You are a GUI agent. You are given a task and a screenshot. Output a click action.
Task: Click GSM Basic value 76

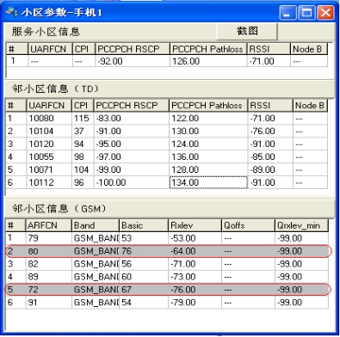coord(144,251)
